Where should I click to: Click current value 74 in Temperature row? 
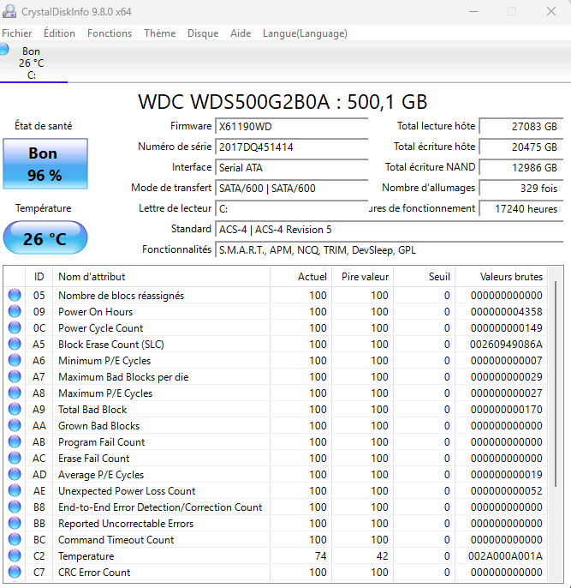[320, 556]
